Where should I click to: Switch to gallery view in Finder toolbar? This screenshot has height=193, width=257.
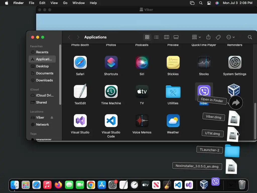176,37
